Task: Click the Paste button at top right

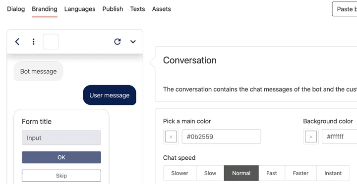Action: (345, 9)
